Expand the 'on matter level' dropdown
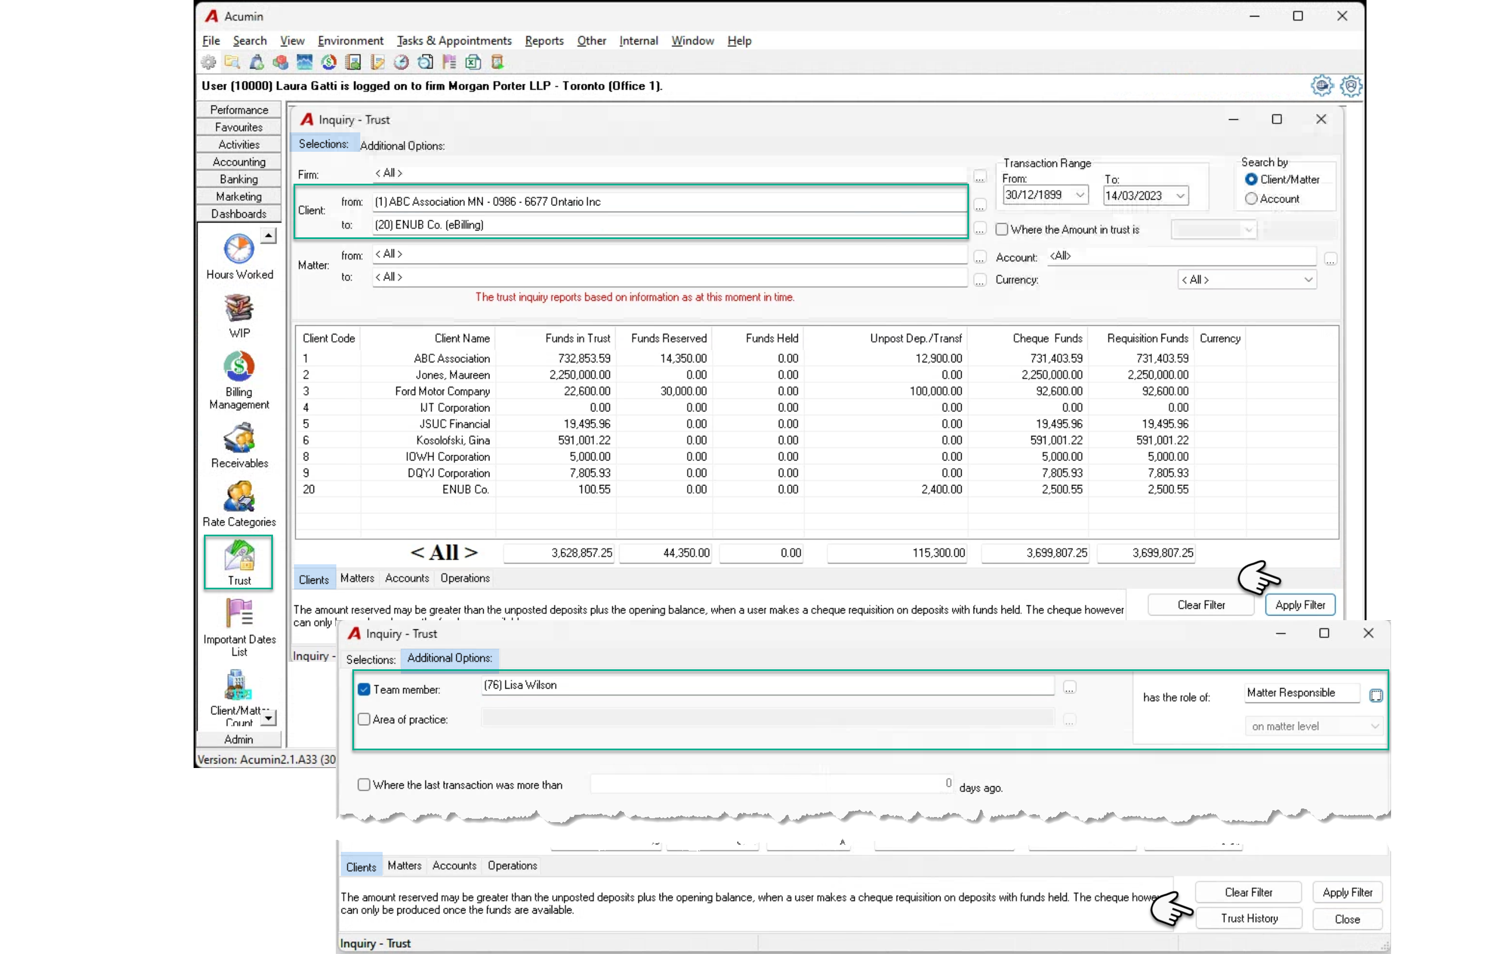The image size is (1491, 954). [x=1375, y=726]
